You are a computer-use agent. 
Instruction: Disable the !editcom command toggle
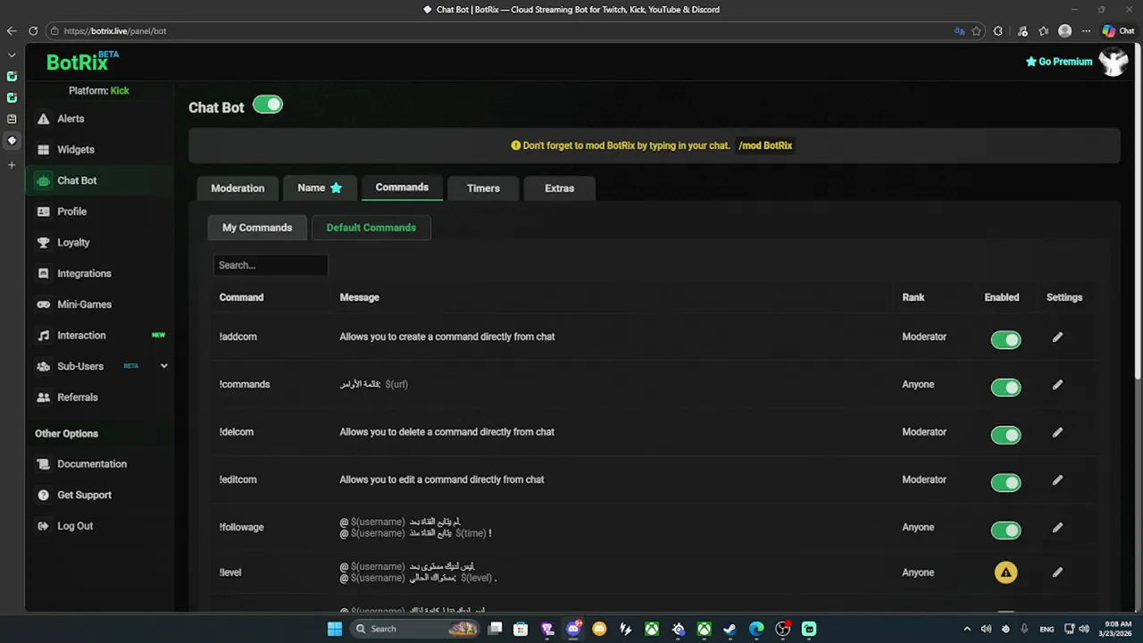click(x=1005, y=482)
